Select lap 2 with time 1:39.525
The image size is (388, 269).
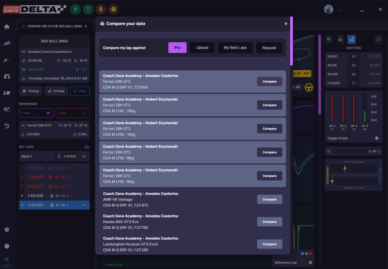pos(55,177)
